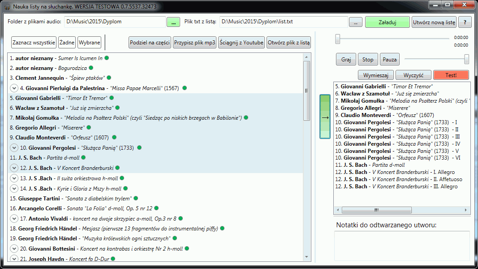Expand item 20 Giovanni Bottesini Koncert na kontrabas
Screen dimensions: 478x269
(14, 248)
